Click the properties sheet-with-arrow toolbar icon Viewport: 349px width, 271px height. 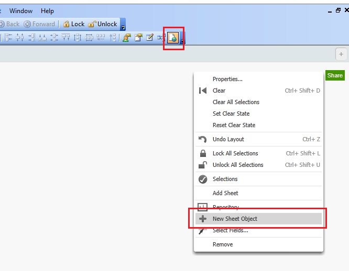pyautogui.click(x=138, y=37)
